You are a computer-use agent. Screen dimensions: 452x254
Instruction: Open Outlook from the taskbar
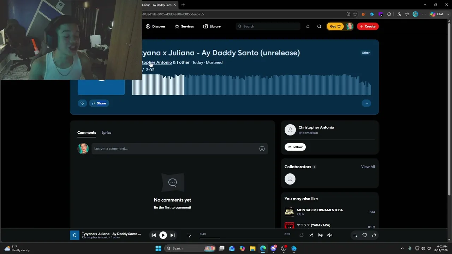coord(232,248)
